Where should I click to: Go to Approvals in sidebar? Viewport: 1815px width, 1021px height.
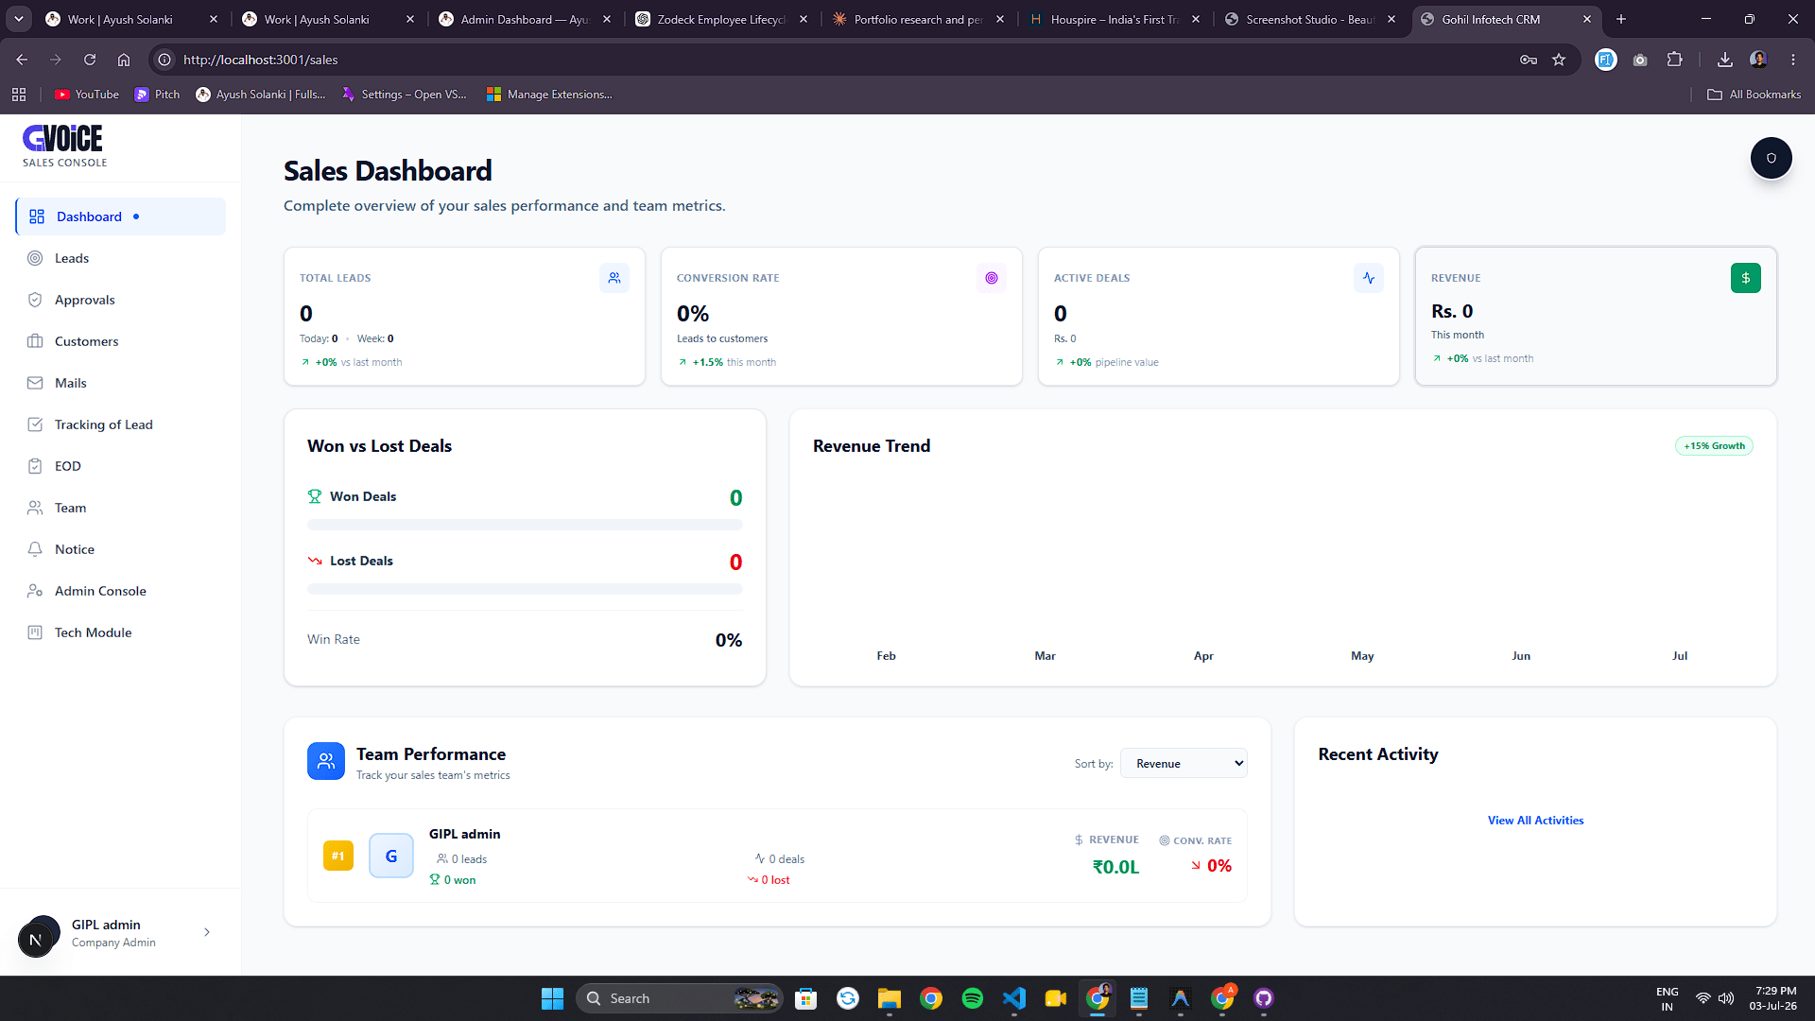pos(121,300)
